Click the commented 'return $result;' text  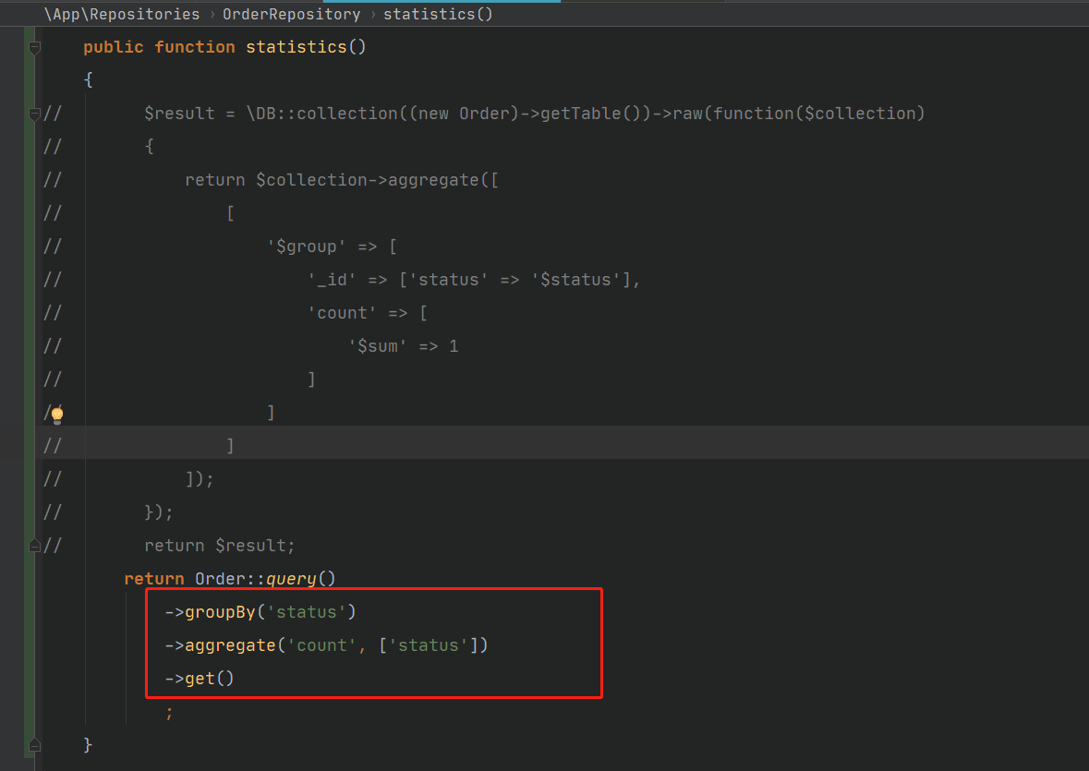(220, 546)
